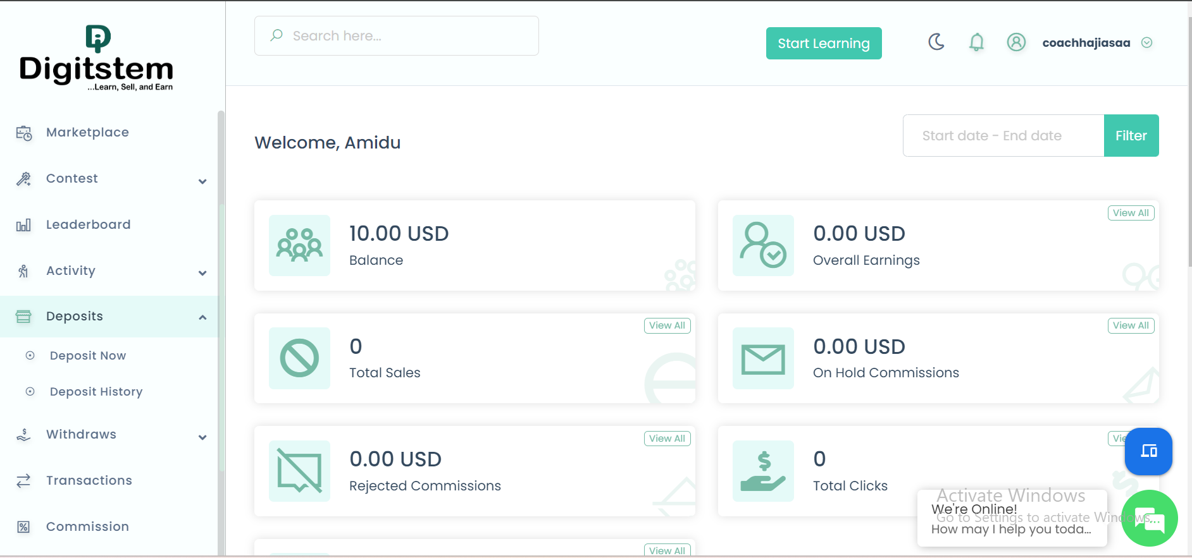Click the Rejected Commissions crossed-chat icon

299,471
